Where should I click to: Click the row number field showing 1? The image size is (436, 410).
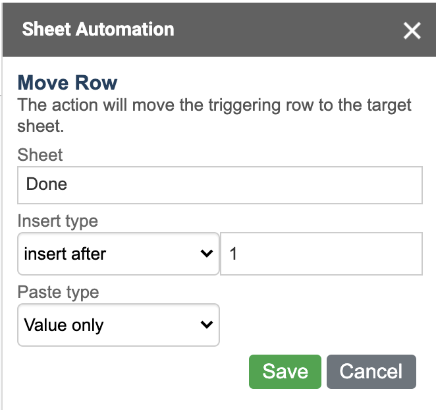[x=321, y=254]
